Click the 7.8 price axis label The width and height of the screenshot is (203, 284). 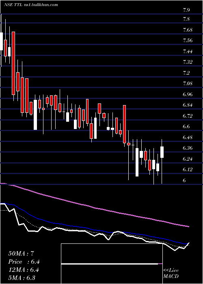(186, 19)
